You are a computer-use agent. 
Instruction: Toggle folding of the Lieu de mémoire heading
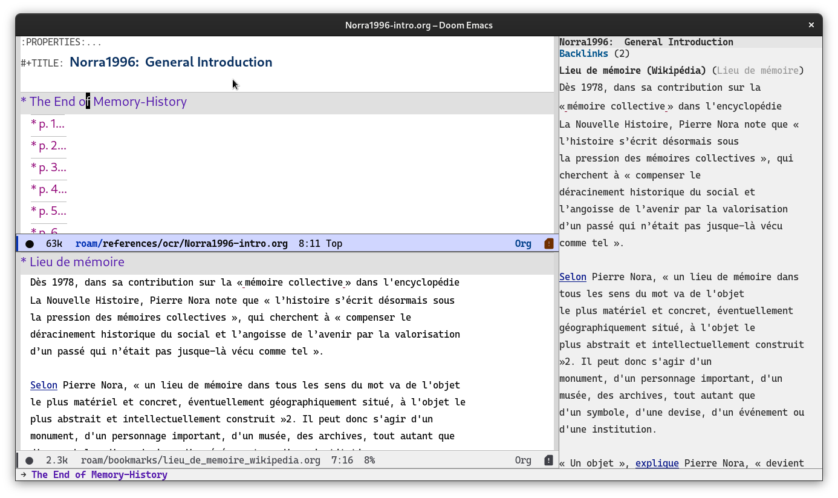click(x=73, y=261)
